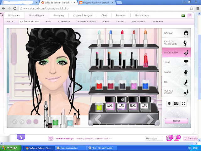201x151 pixels.
Task: Open Microsoft Word from taskbar
Action: [102, 148]
